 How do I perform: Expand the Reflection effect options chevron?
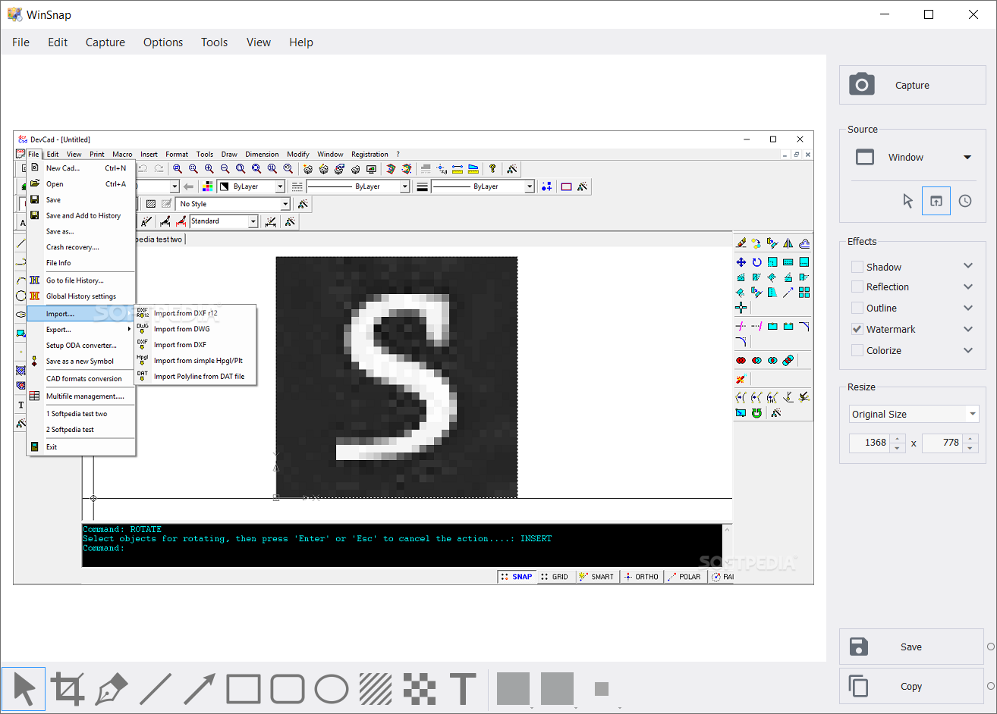pos(968,287)
